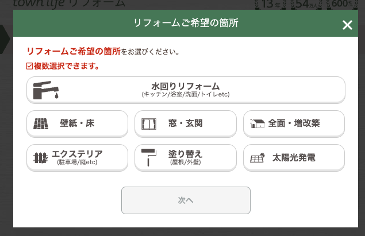The height and width of the screenshot is (236, 365).
Task: Click the red リフォームご希望の箇所 instruction text
Action: [74, 52]
